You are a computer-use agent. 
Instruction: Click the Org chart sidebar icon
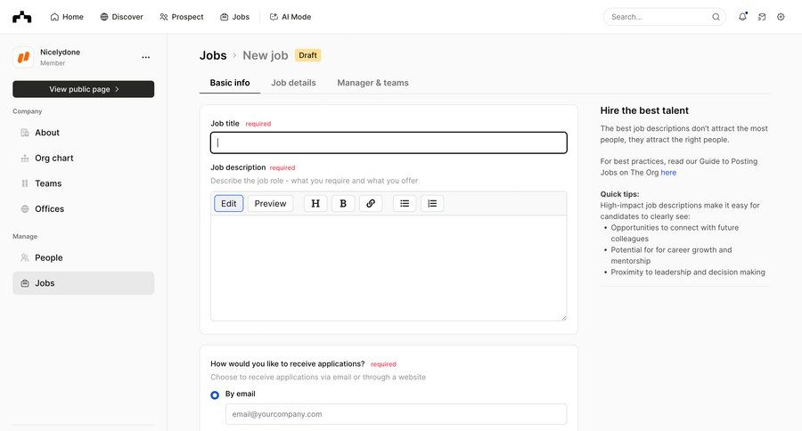(x=25, y=159)
